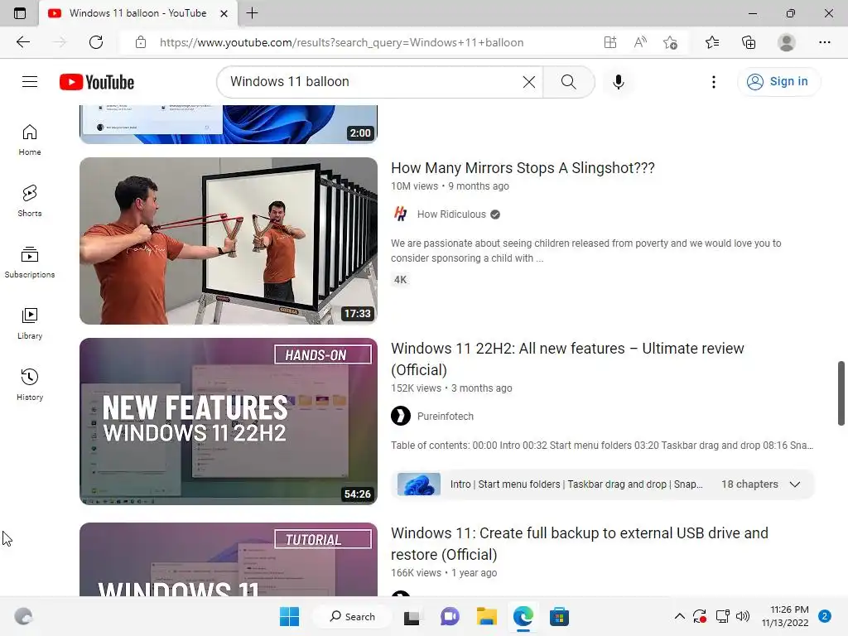The image size is (848, 636).
Task: Clear the search box with the X
Action: (x=529, y=82)
